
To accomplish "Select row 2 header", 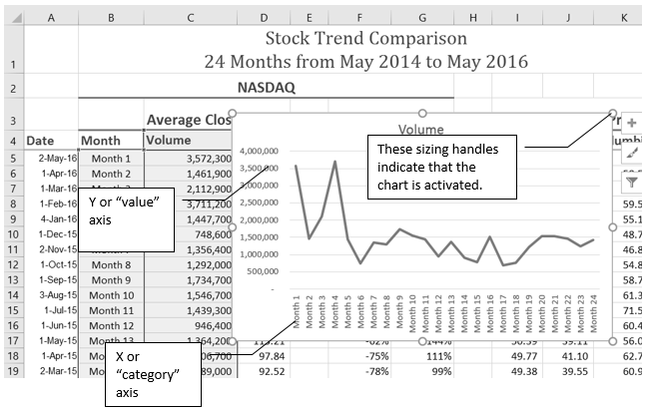I will click(11, 88).
